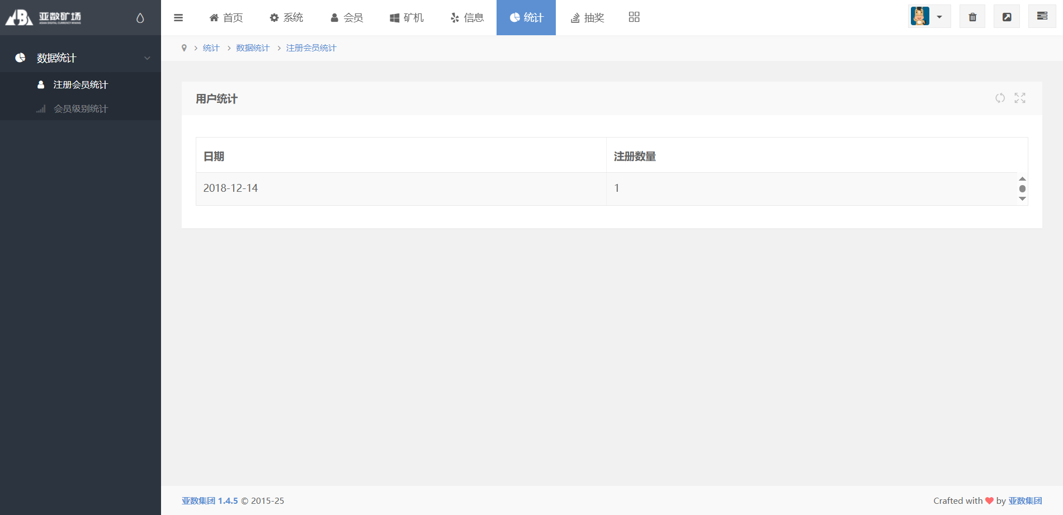Click the table scrollbar down arrow
Screen dimensions: 1063x515
pos(1022,199)
